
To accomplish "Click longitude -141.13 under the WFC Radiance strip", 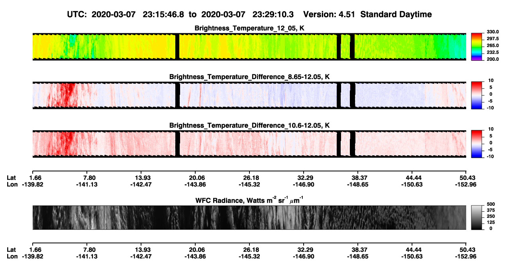I will click(86, 256).
